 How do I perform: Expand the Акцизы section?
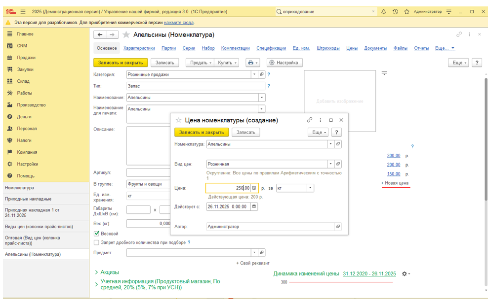tap(97, 272)
